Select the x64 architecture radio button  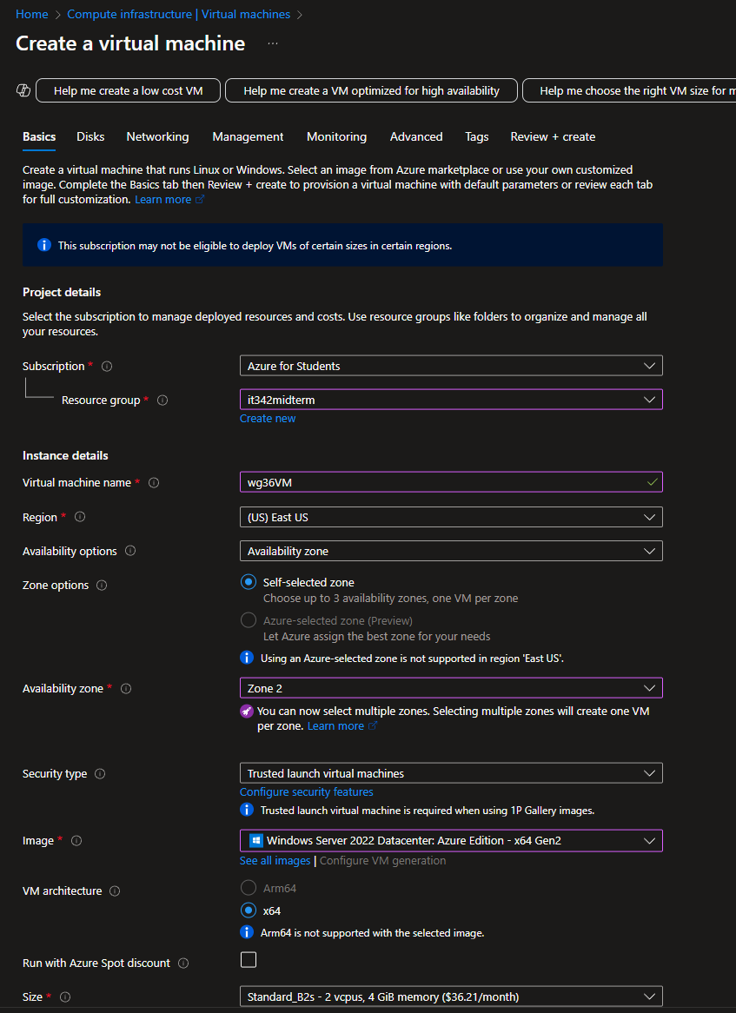pyautogui.click(x=249, y=910)
